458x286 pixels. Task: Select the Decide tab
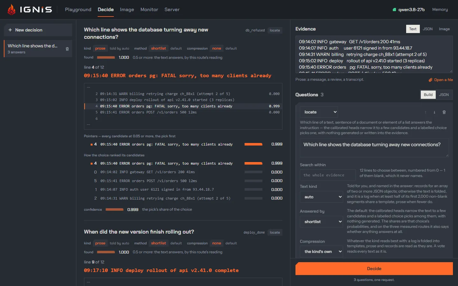pyautogui.click(x=106, y=10)
